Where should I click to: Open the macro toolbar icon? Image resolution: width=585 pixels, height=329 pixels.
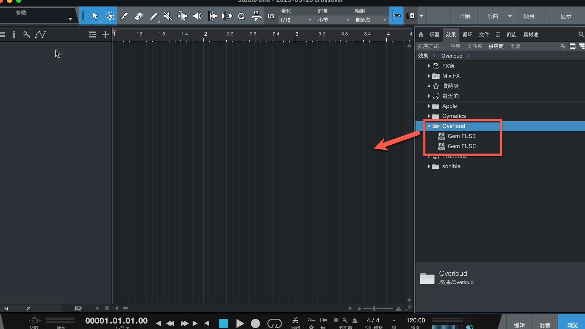click(256, 16)
